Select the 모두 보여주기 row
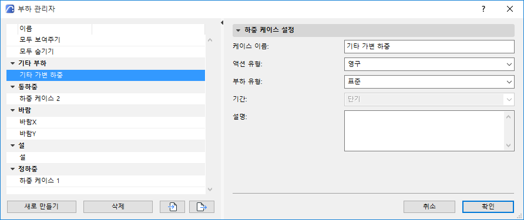The width and height of the screenshot is (524, 220). pos(106,40)
